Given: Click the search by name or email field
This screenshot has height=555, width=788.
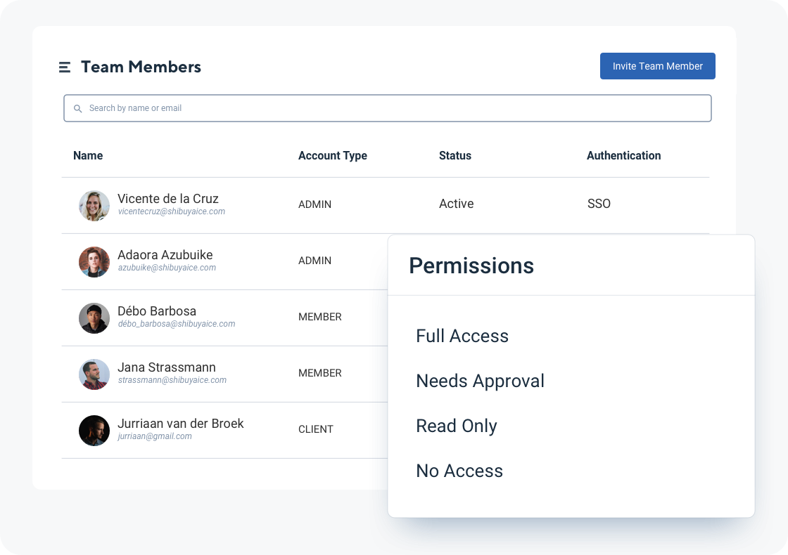Looking at the screenshot, I should (x=387, y=108).
